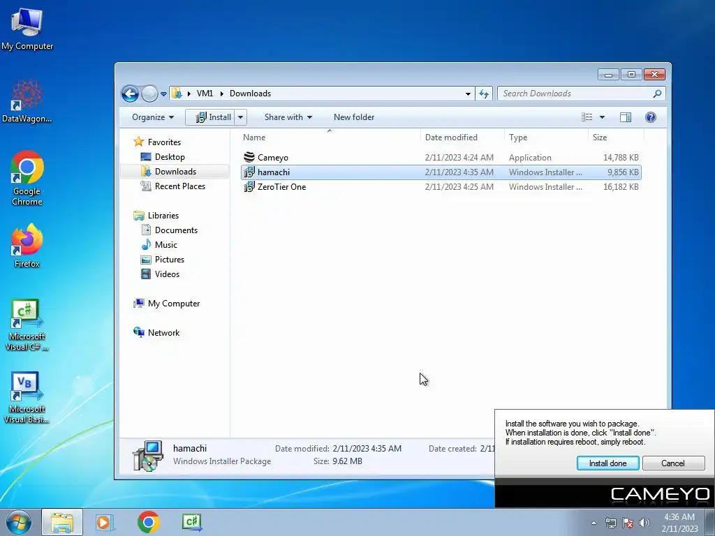The width and height of the screenshot is (715, 536).
Task: Launch Google Chrome desktop shortcut
Action: tap(27, 178)
